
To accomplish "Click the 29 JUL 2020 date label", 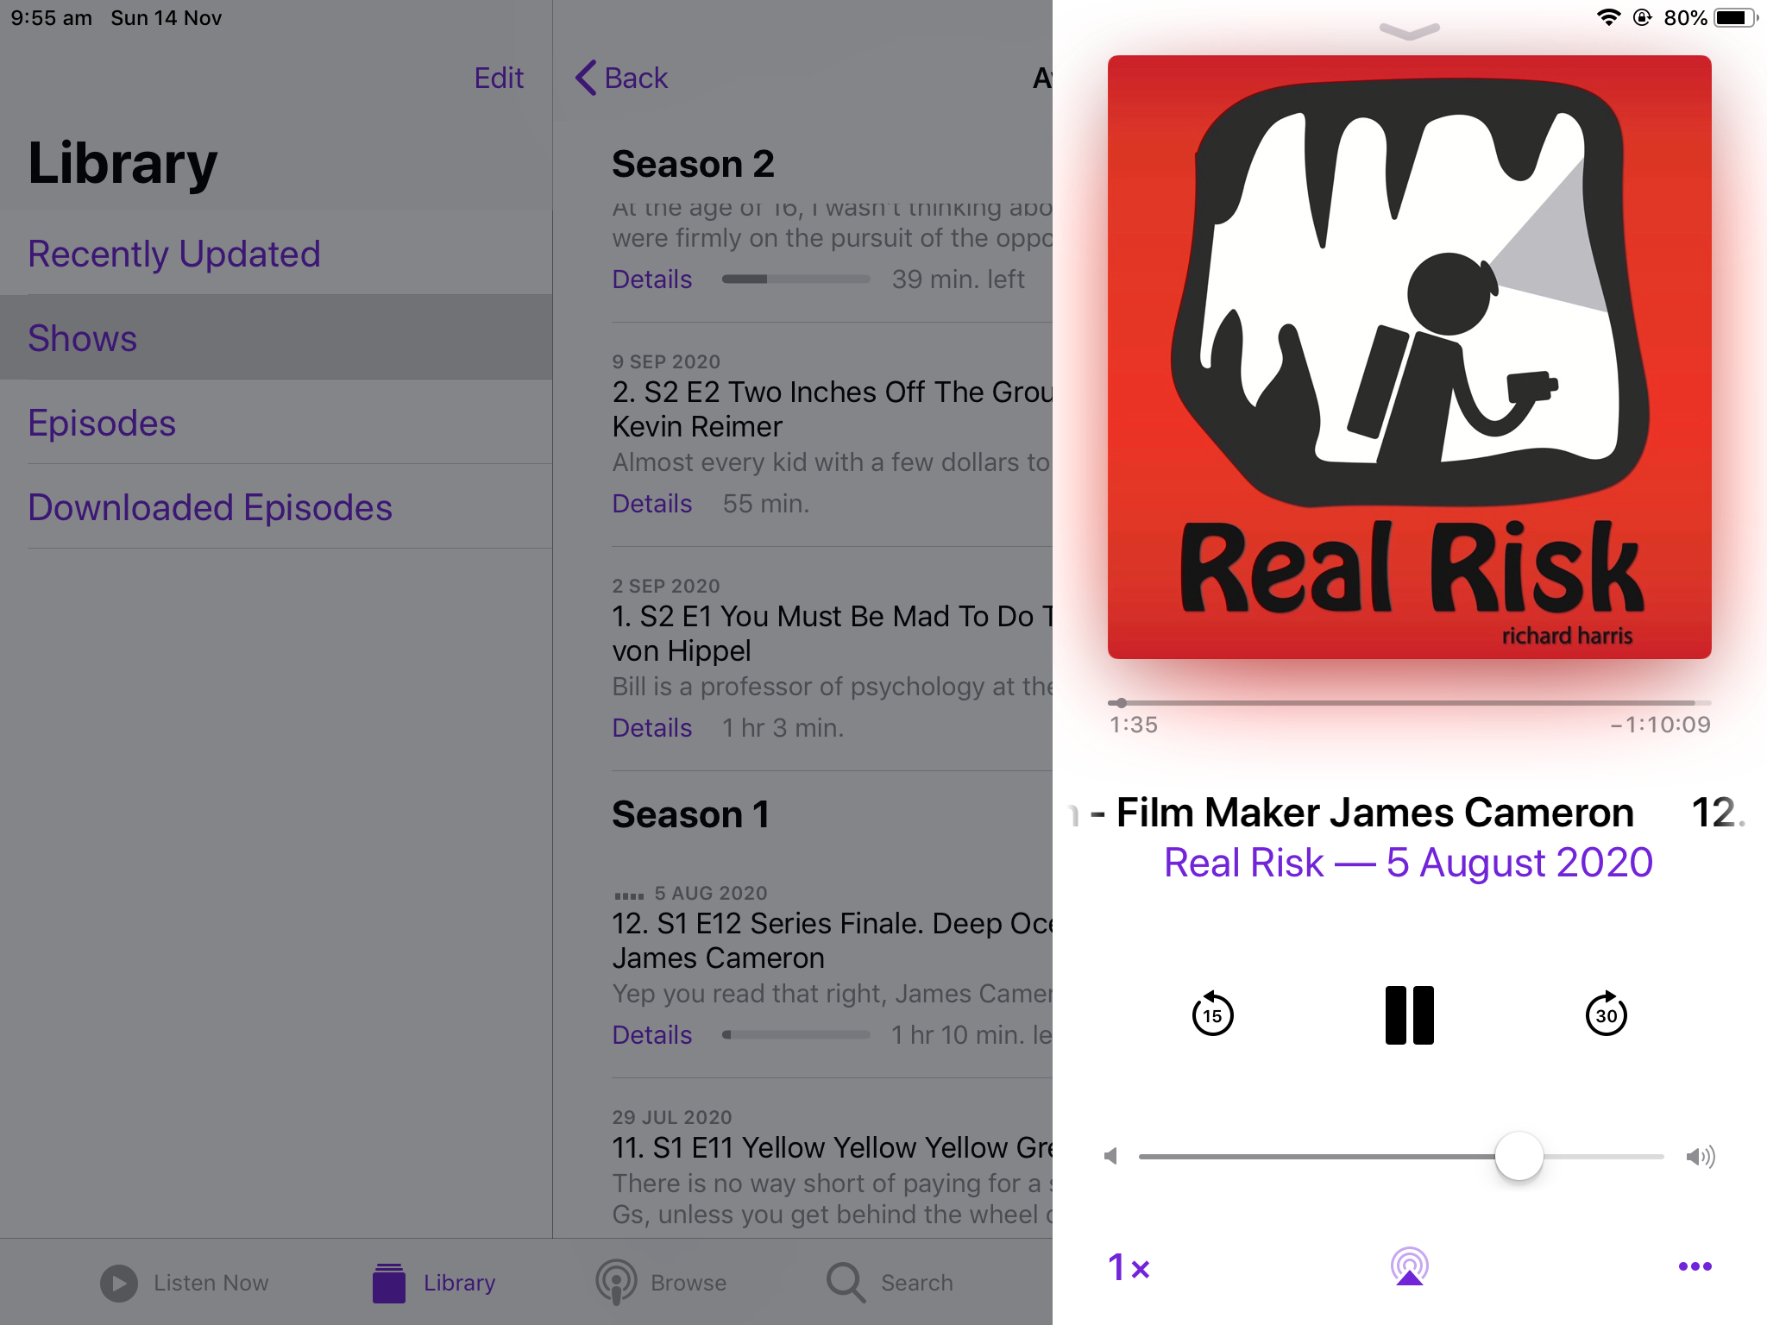I will click(x=672, y=1117).
